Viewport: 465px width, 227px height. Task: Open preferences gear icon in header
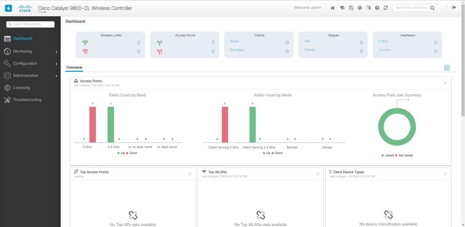(360, 8)
